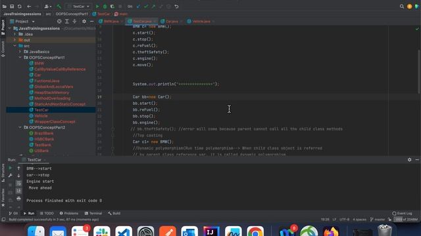Switch to the TestCar.java editor tab

click(x=142, y=22)
